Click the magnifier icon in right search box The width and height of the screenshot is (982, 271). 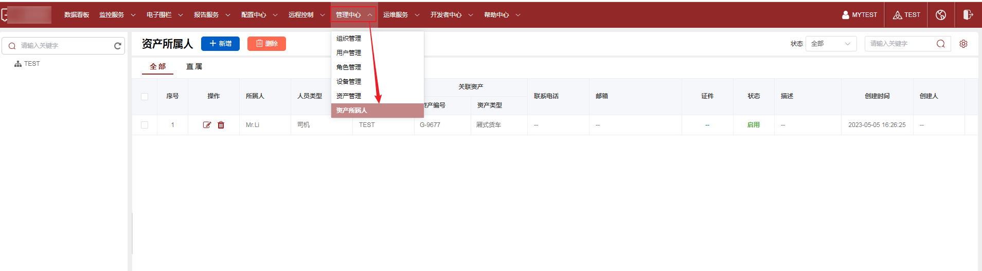[940, 44]
